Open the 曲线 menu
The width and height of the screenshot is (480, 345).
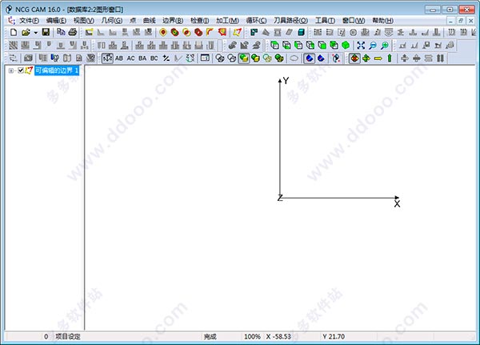[x=150, y=21]
